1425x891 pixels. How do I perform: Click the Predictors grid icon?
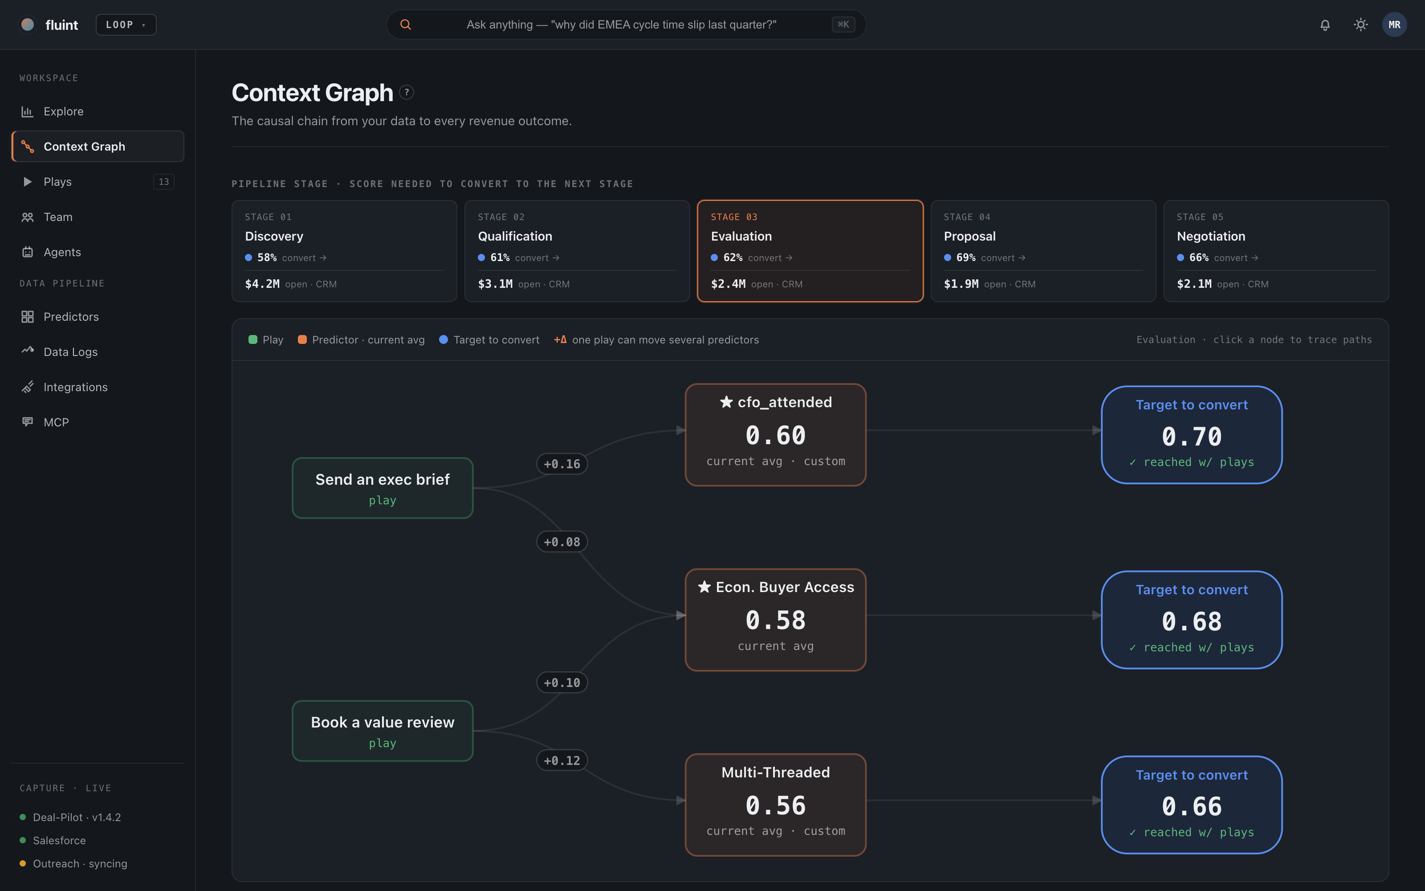click(27, 316)
